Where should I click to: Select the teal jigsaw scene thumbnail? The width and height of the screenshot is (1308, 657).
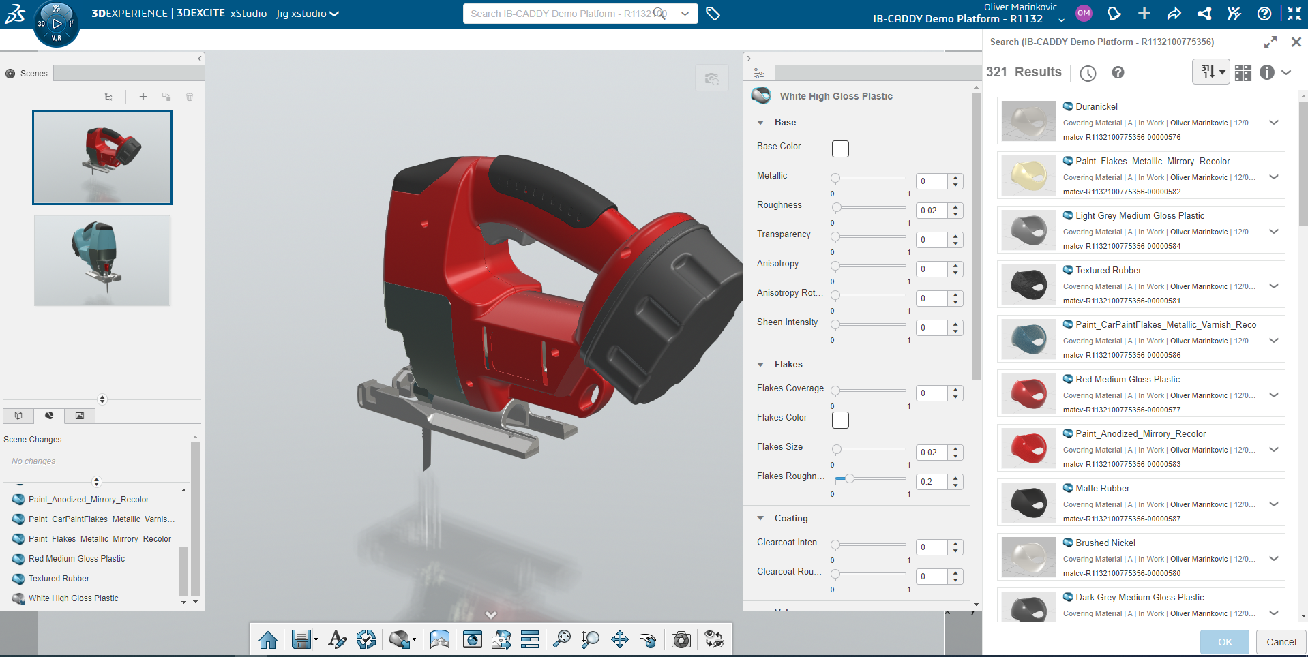coord(102,260)
